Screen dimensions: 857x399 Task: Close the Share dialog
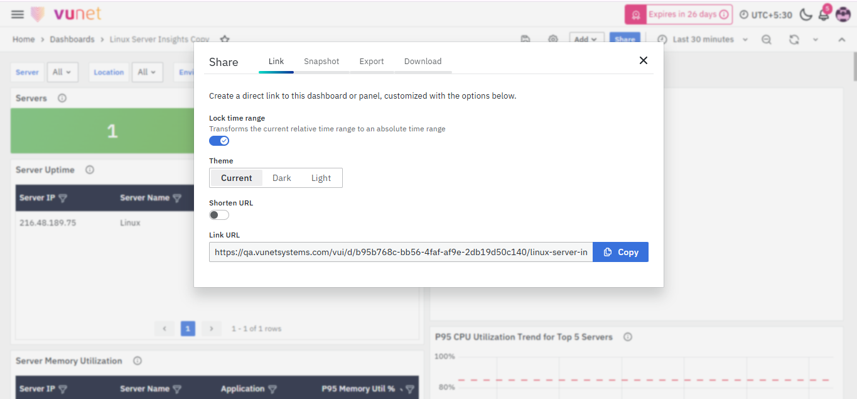(x=643, y=60)
